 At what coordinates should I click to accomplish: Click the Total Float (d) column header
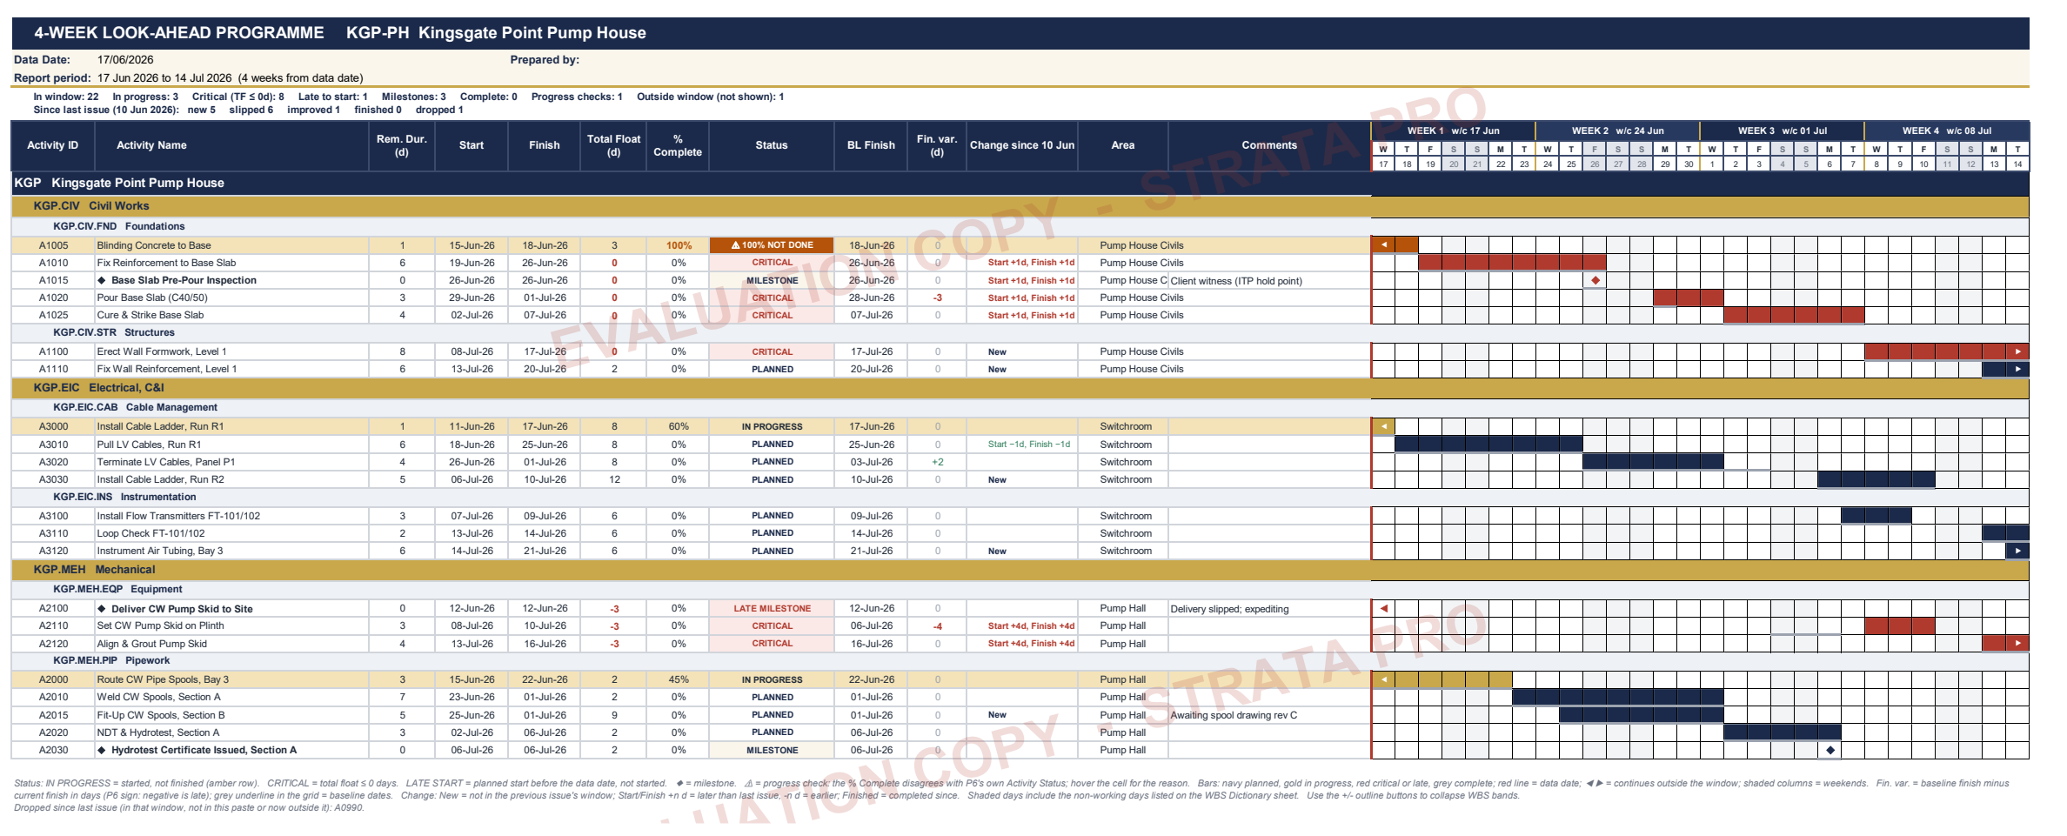click(x=613, y=145)
